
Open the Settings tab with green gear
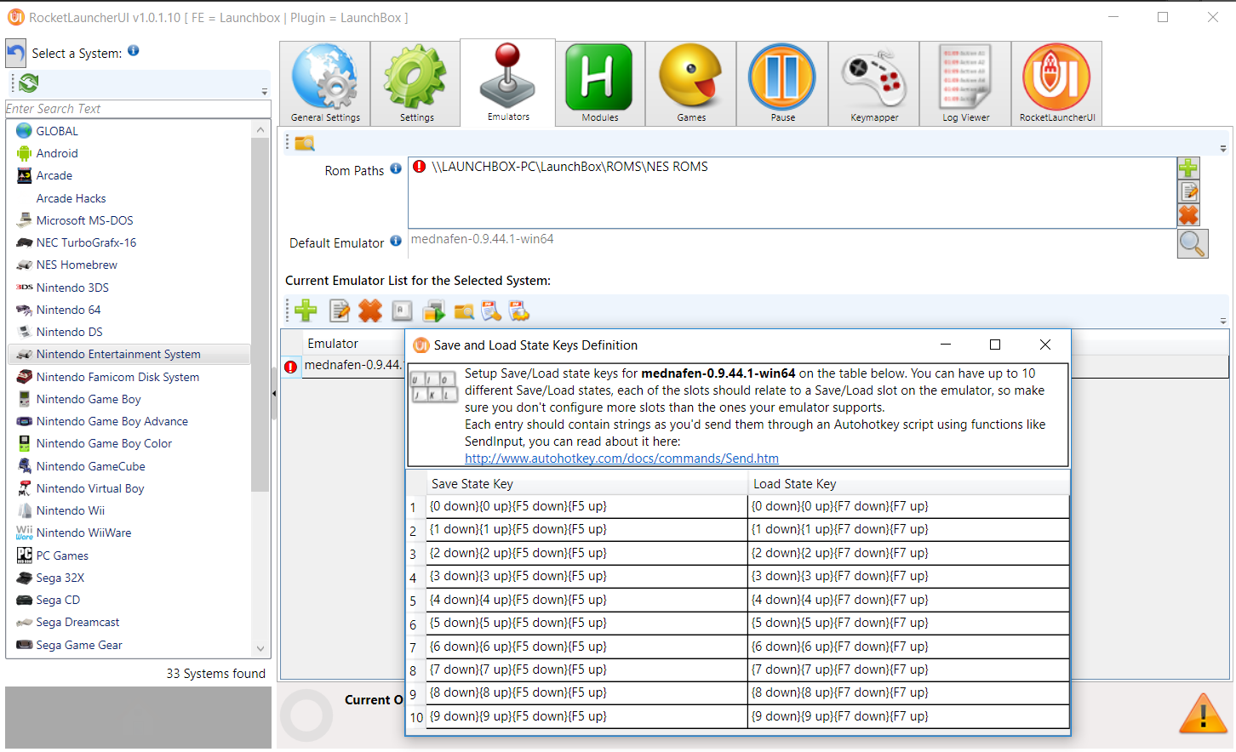[x=416, y=83]
